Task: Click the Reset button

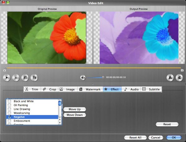Action: point(167,124)
